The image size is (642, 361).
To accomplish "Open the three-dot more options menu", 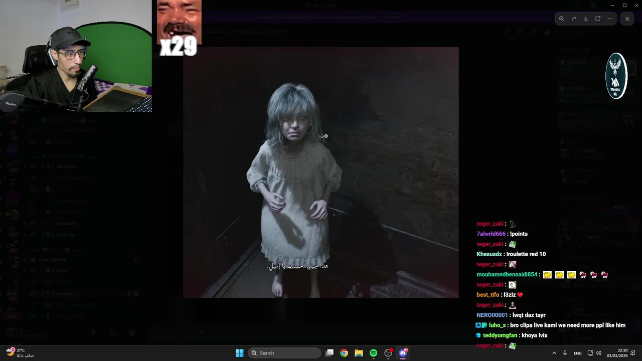I will (610, 19).
